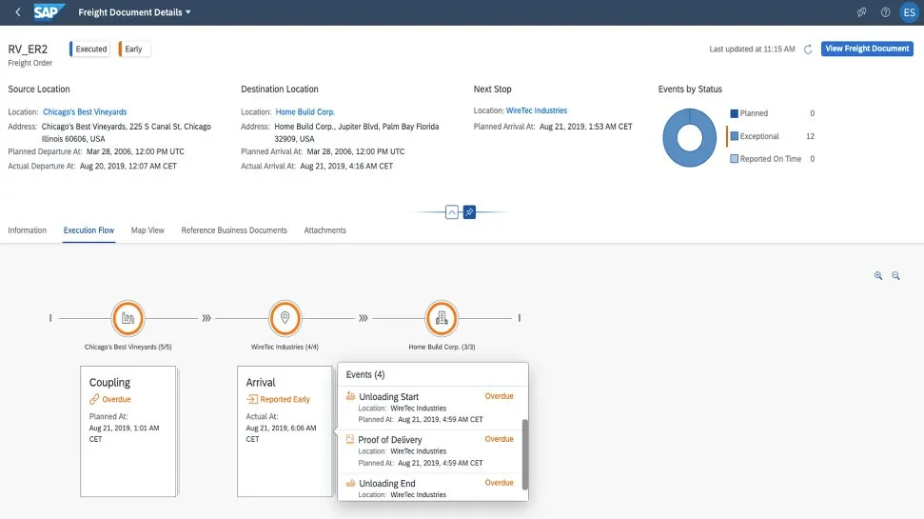Image resolution: width=924 pixels, height=519 pixels.
Task: Open the help question mark icon
Action: [885, 12]
